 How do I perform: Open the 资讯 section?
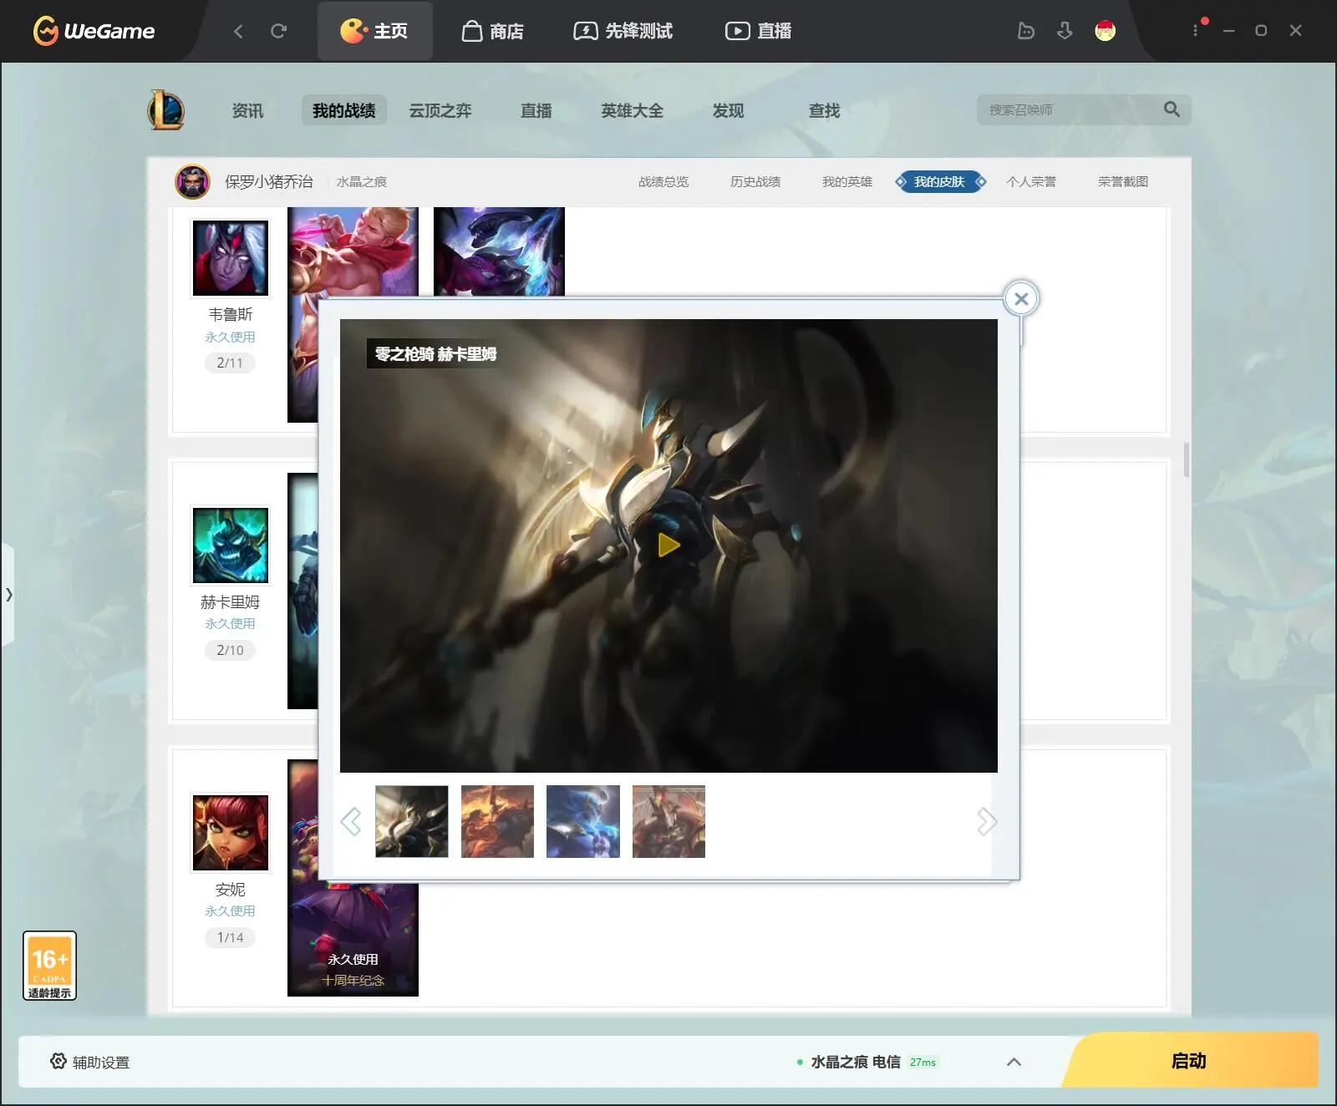click(247, 110)
